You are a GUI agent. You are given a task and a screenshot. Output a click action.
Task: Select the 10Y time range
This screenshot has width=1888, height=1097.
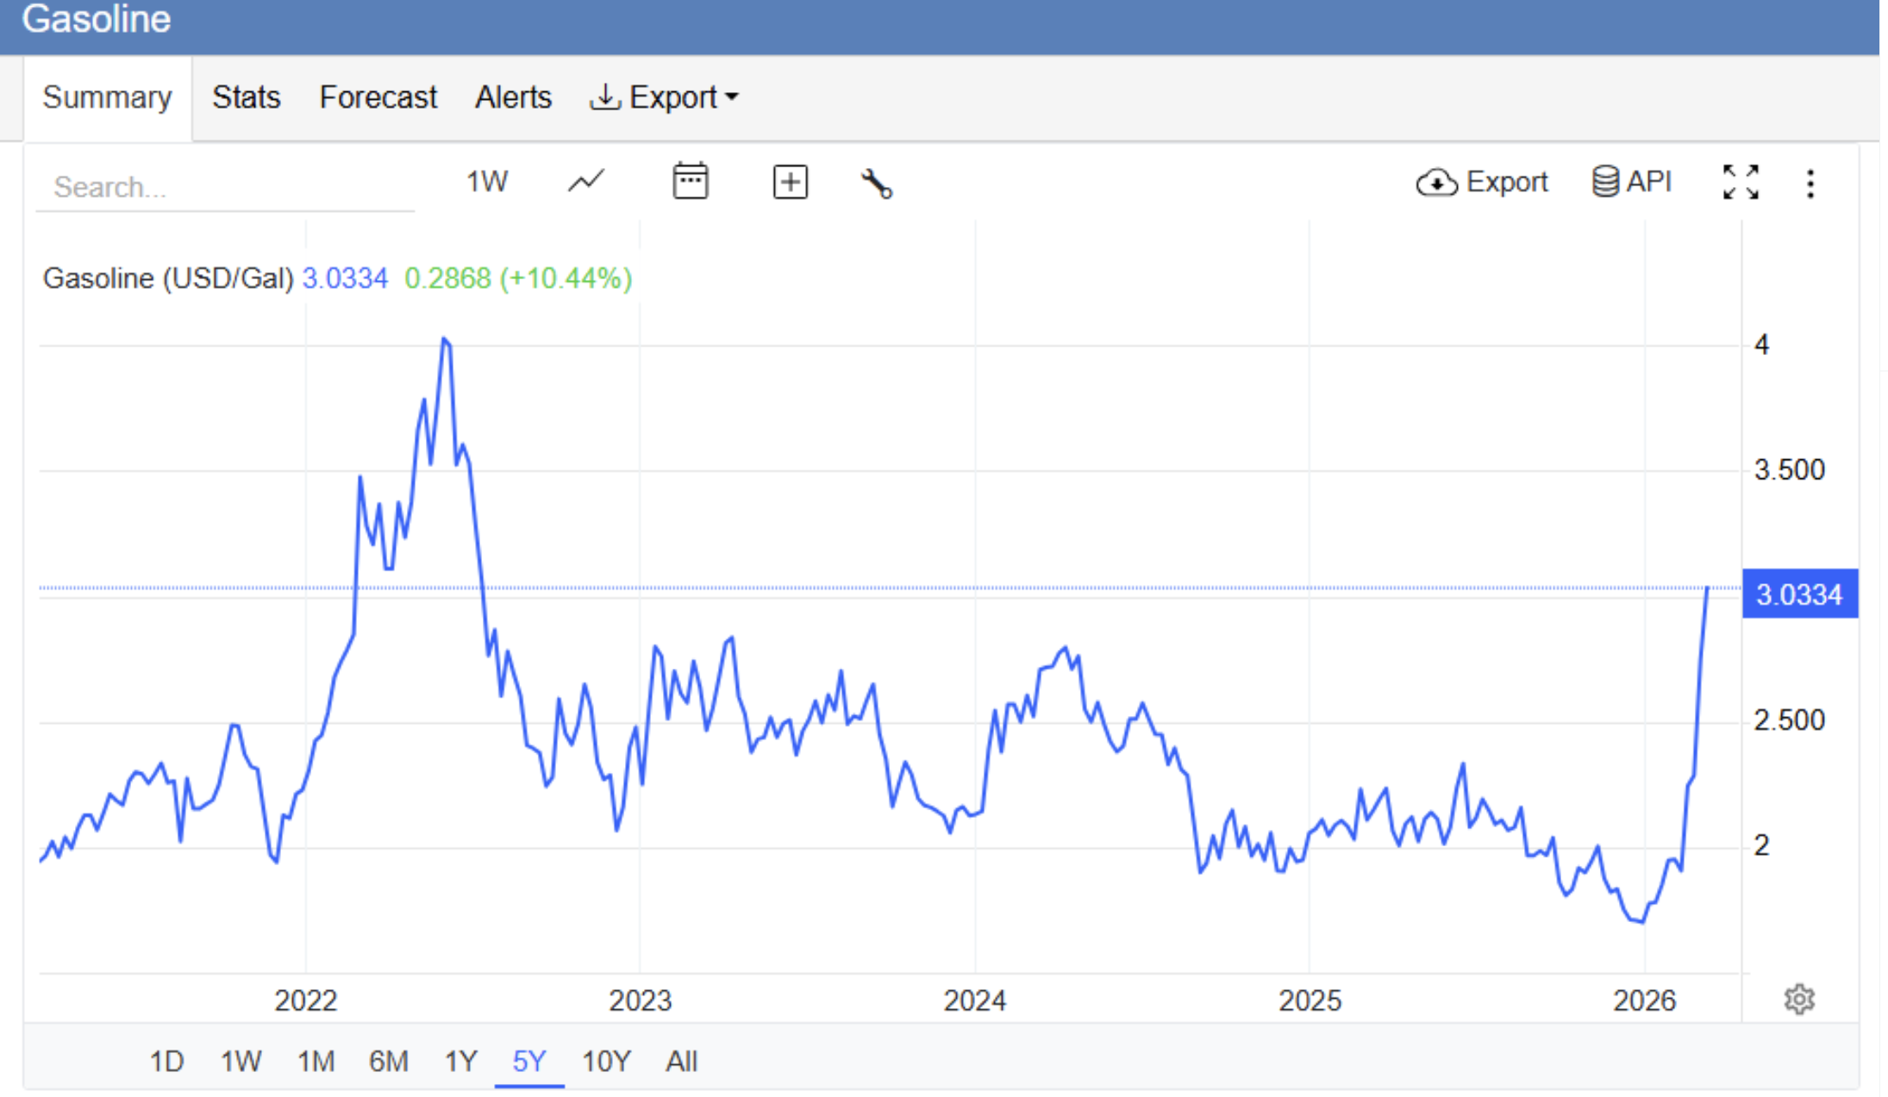coord(606,1061)
